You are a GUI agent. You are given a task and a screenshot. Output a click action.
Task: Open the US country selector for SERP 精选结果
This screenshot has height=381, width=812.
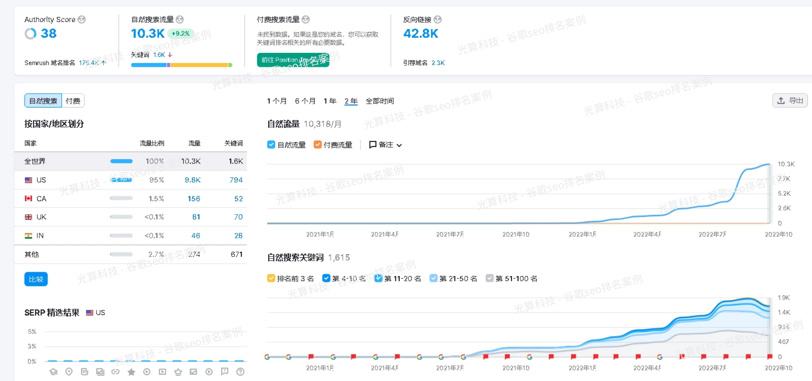[96, 312]
